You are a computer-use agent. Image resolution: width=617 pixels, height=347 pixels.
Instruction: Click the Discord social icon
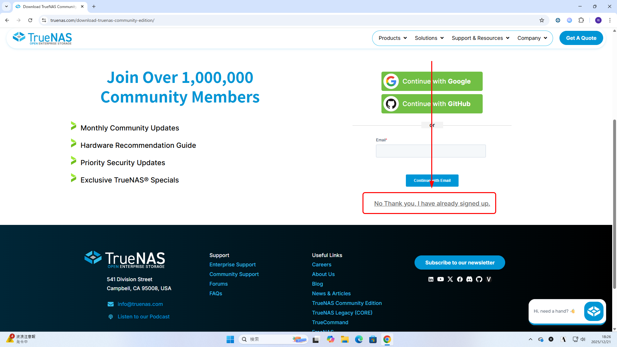469,279
